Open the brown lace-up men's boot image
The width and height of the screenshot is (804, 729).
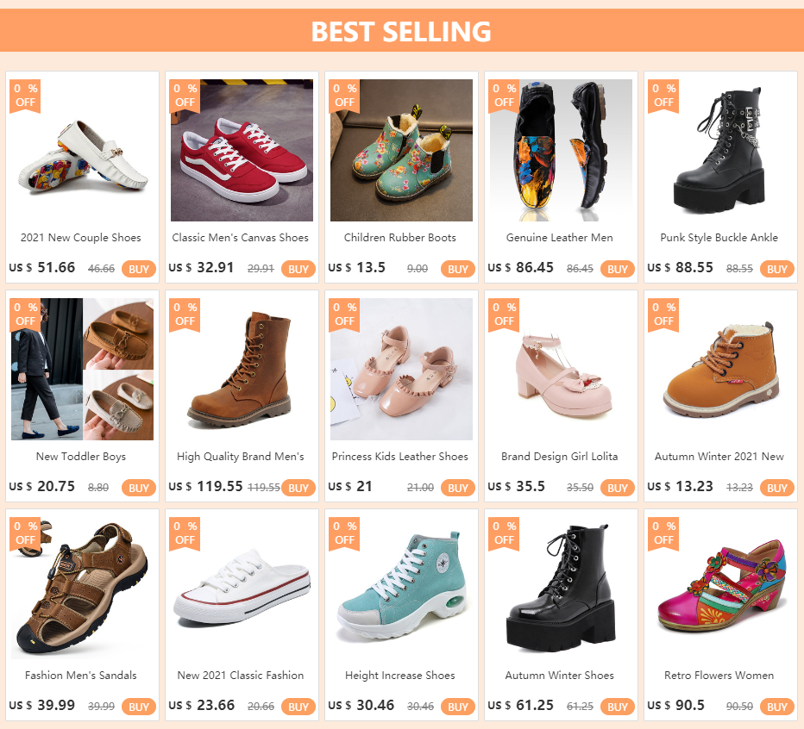click(242, 369)
